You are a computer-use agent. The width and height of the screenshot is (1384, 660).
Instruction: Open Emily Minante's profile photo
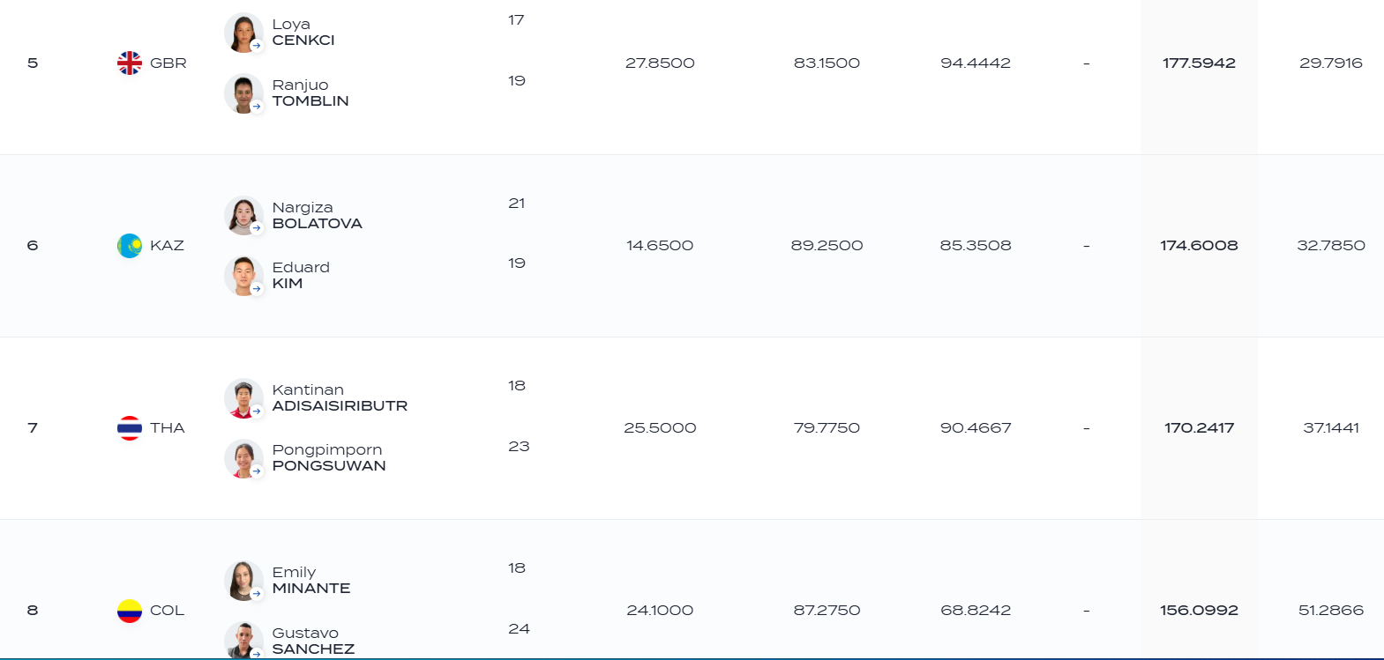click(x=243, y=581)
